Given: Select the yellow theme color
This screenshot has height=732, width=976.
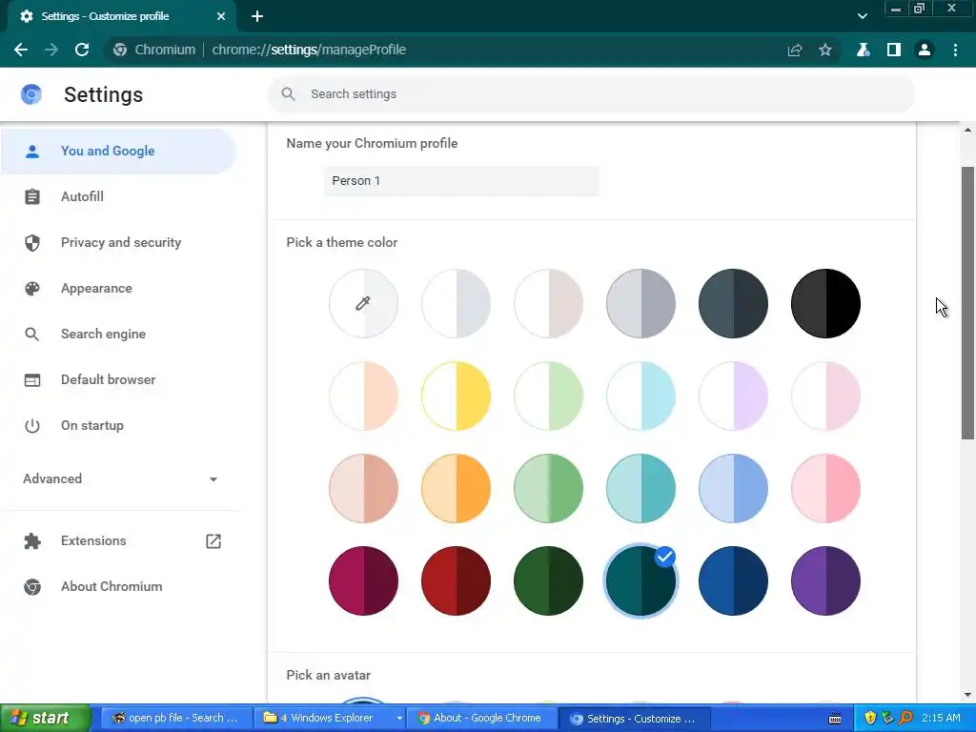Looking at the screenshot, I should point(456,396).
